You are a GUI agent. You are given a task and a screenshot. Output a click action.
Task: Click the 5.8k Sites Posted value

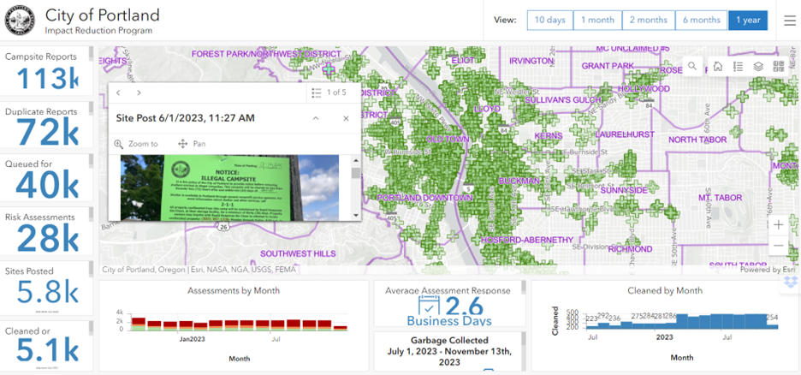[48, 292]
